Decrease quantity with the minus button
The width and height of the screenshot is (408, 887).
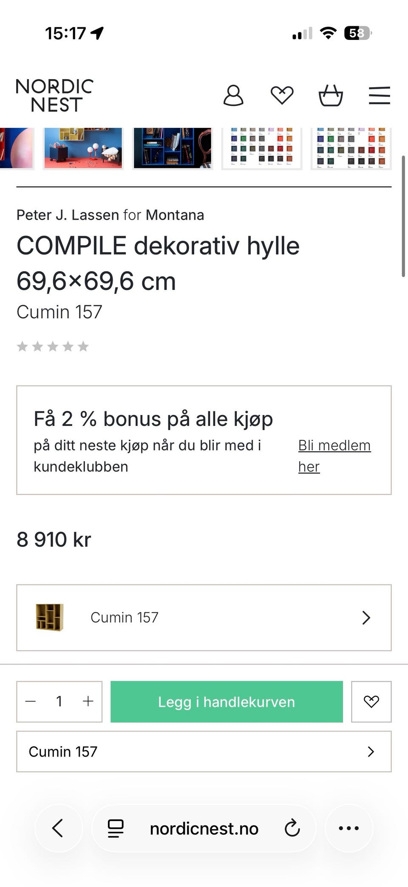coord(31,701)
